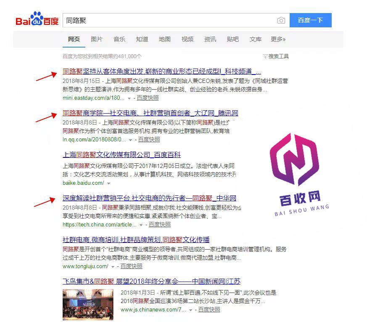Click the www.tongluju.com/ URL
The image size is (367, 322).
[85, 266]
